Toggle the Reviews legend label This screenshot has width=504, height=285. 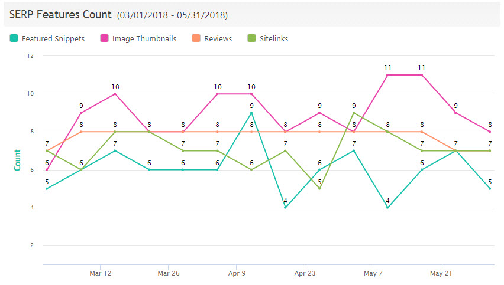click(218, 39)
